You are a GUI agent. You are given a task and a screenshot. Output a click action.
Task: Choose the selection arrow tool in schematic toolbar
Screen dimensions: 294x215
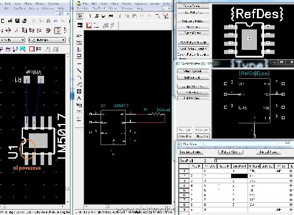click(x=80, y=16)
